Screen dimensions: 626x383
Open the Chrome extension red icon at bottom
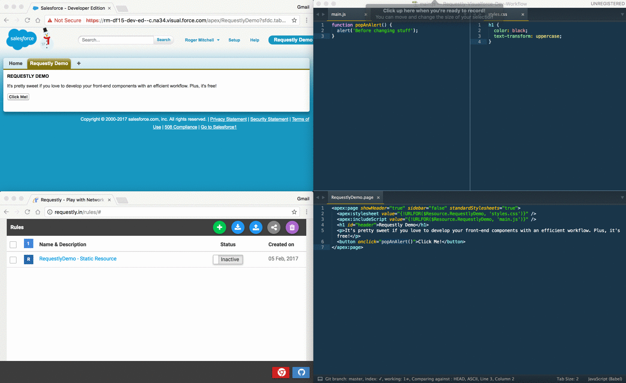(281, 372)
